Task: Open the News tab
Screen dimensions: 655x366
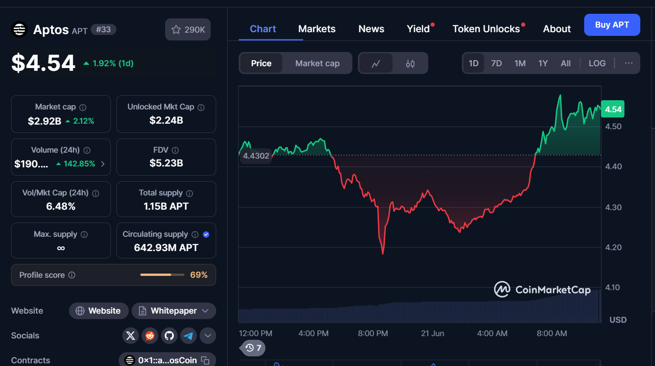Action: [x=371, y=29]
